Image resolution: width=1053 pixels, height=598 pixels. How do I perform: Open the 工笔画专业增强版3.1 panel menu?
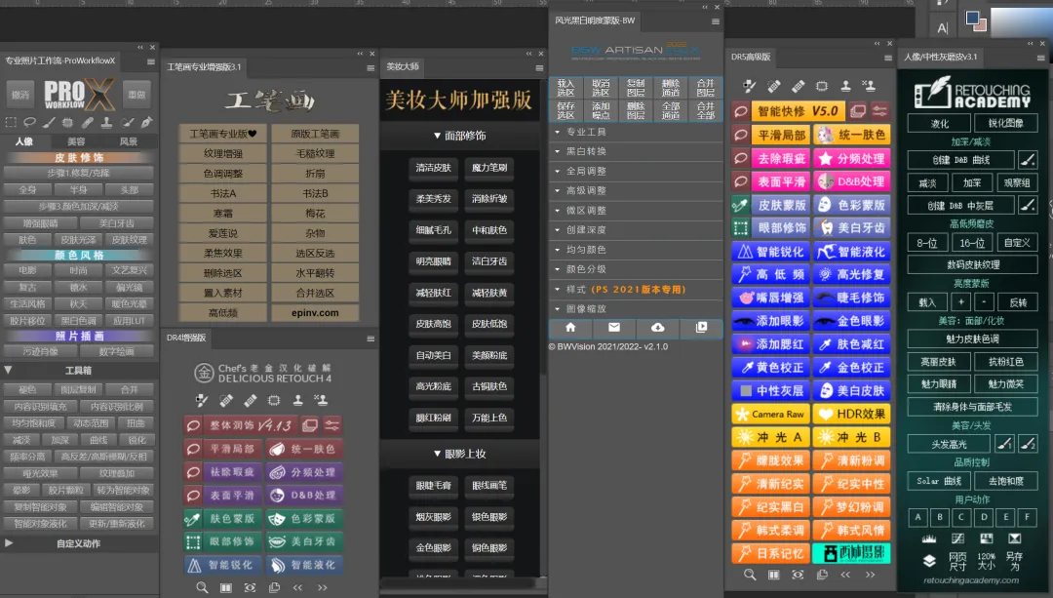coord(370,68)
